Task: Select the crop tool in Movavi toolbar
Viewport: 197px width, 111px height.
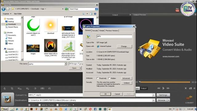Action: tap(12, 88)
